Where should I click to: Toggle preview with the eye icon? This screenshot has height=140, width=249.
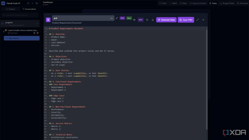point(134,20)
